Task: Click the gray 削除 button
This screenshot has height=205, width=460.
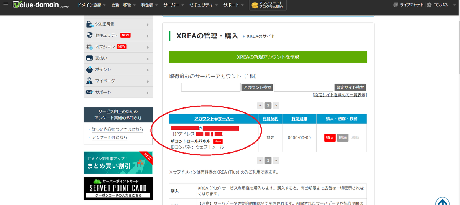Action: coord(343,137)
